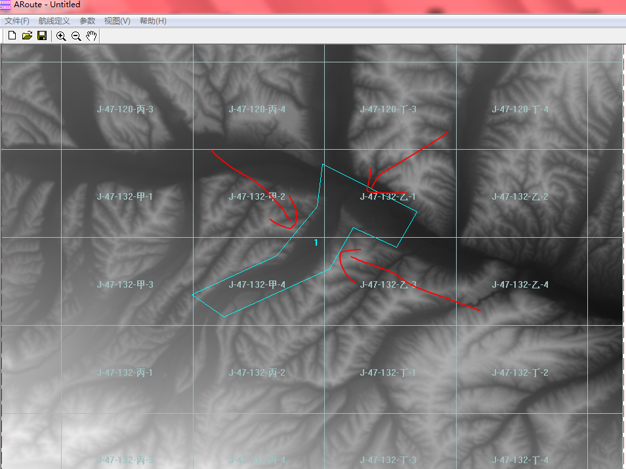Click map sheet label J-47-132-甲-1

125,196
